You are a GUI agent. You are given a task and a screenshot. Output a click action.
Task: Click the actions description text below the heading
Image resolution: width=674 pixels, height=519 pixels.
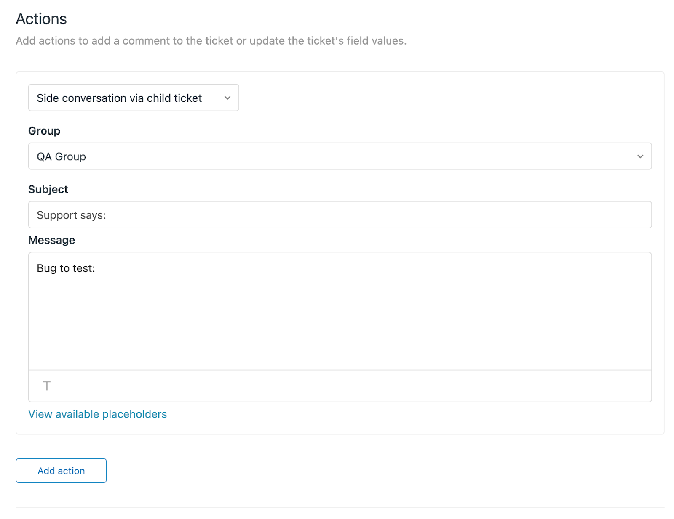pyautogui.click(x=211, y=41)
